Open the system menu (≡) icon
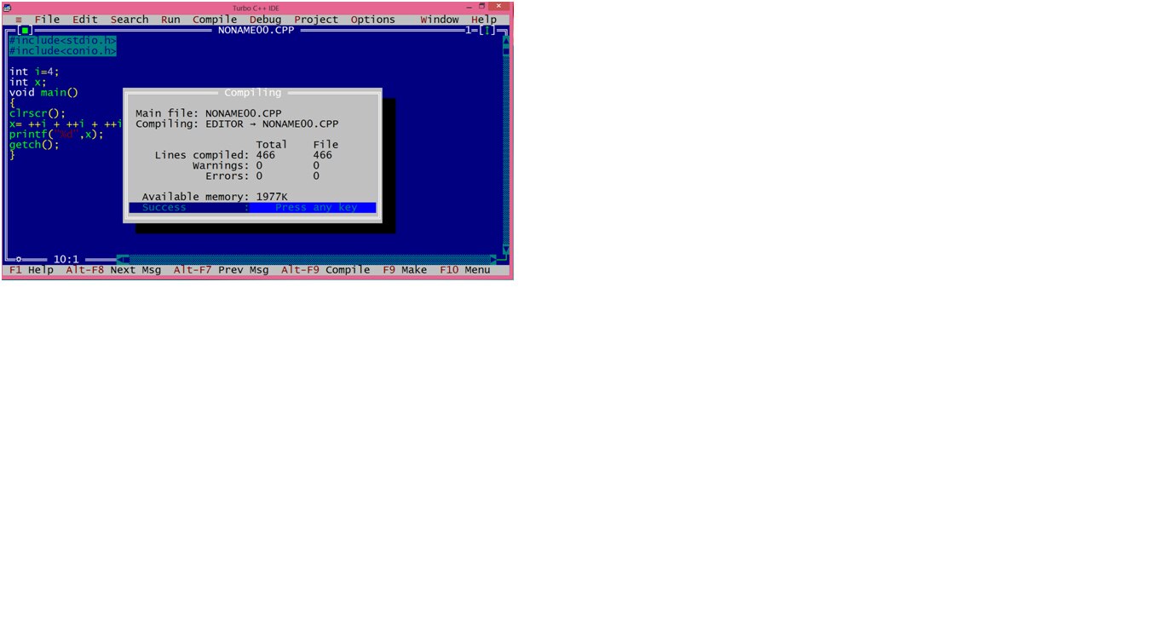 point(19,20)
